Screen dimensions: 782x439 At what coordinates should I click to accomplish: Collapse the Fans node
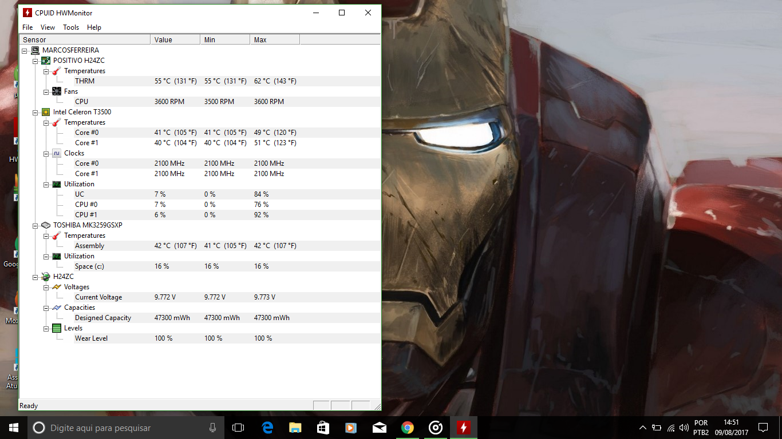click(x=46, y=91)
